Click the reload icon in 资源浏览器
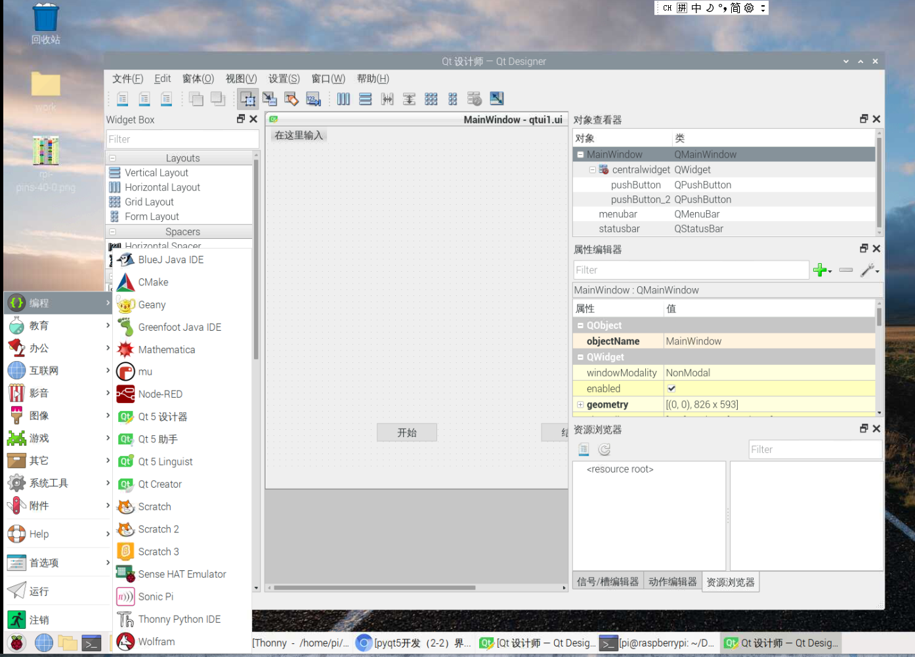Viewport: 915px width, 657px height. 605,450
